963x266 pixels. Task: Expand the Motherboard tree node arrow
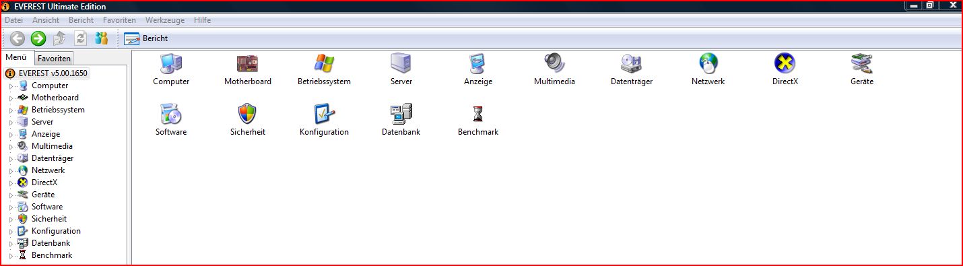11,98
